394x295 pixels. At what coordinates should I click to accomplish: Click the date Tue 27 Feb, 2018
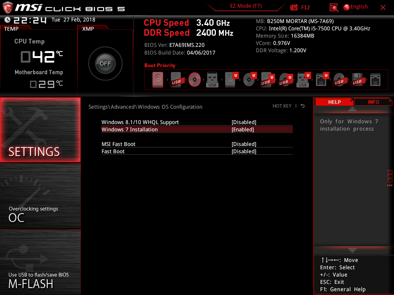(x=73, y=20)
